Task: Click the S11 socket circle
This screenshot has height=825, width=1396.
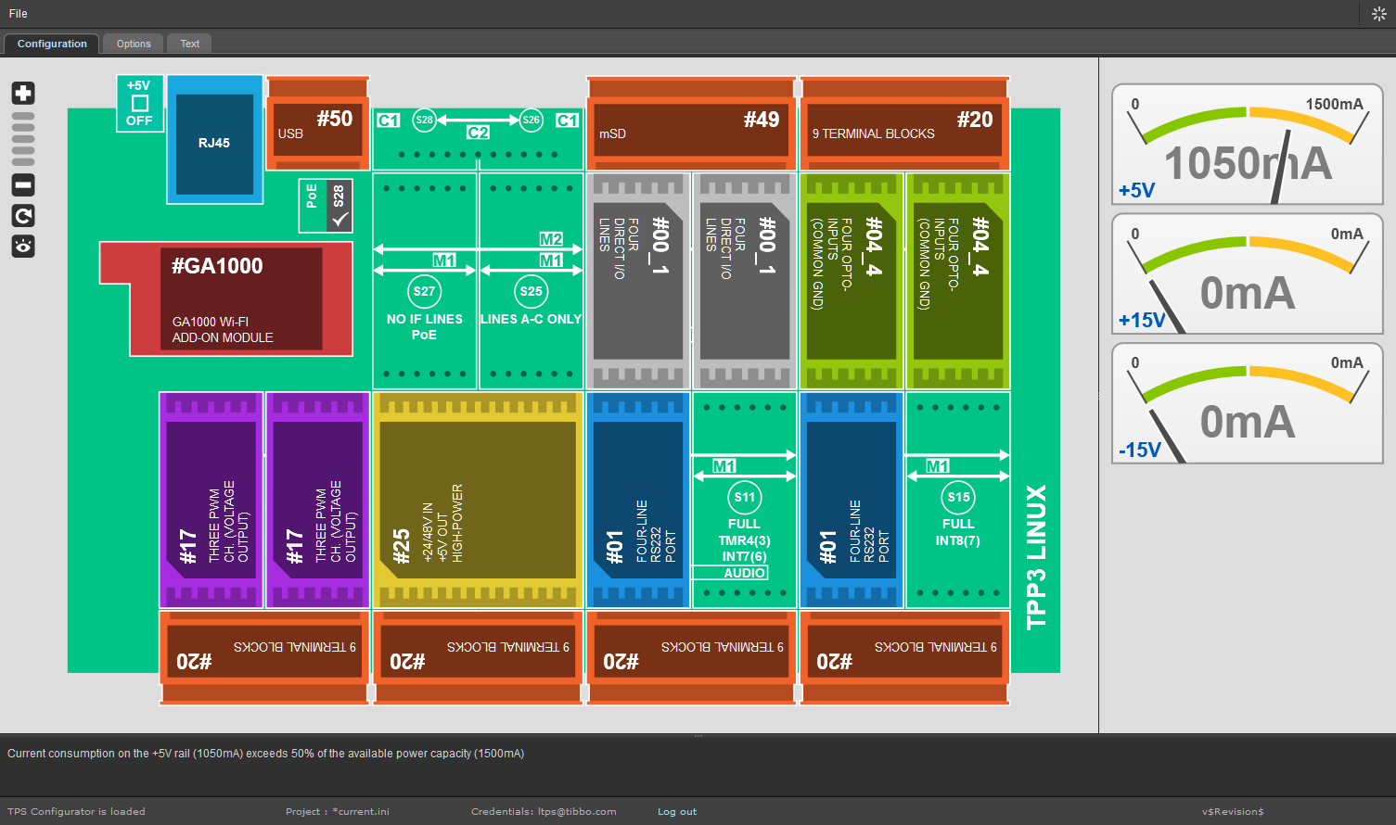Action: (745, 497)
